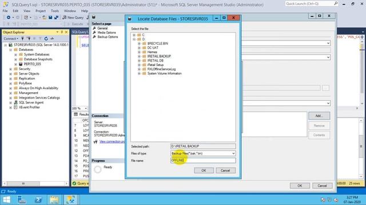
Task: Click the Open File folder icon
Action: (x=44, y=18)
